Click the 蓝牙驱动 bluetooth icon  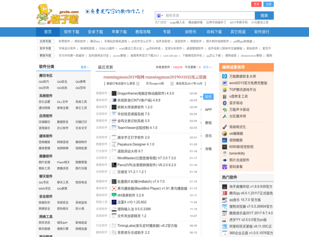pos(225,103)
